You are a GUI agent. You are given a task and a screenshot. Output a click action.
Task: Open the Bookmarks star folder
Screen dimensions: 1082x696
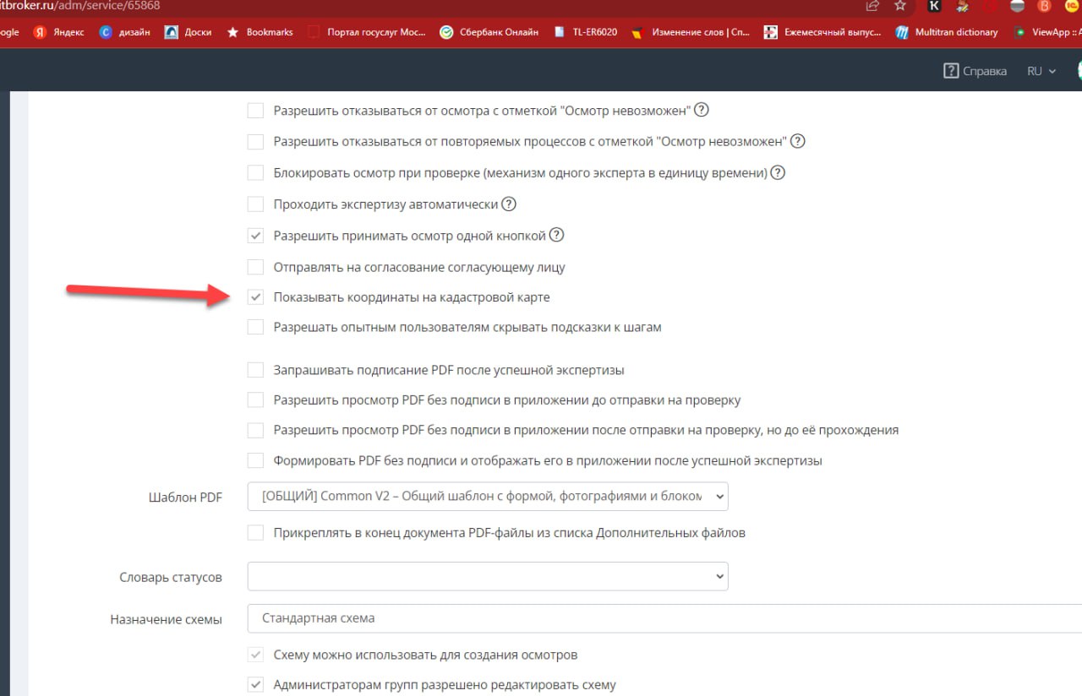[x=260, y=32]
